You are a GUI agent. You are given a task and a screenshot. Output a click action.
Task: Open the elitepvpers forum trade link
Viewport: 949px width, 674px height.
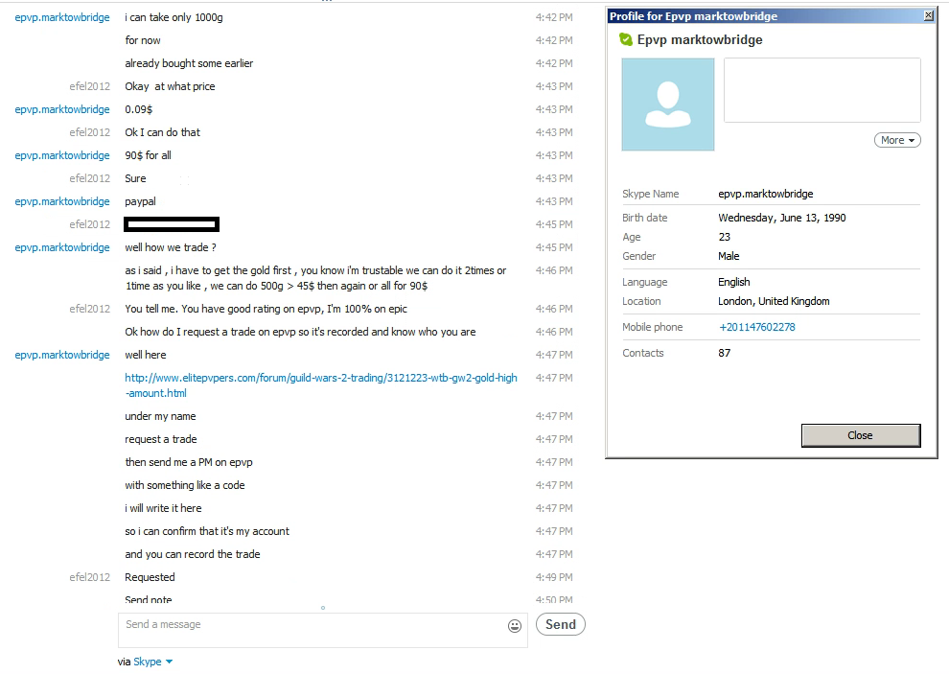point(321,385)
